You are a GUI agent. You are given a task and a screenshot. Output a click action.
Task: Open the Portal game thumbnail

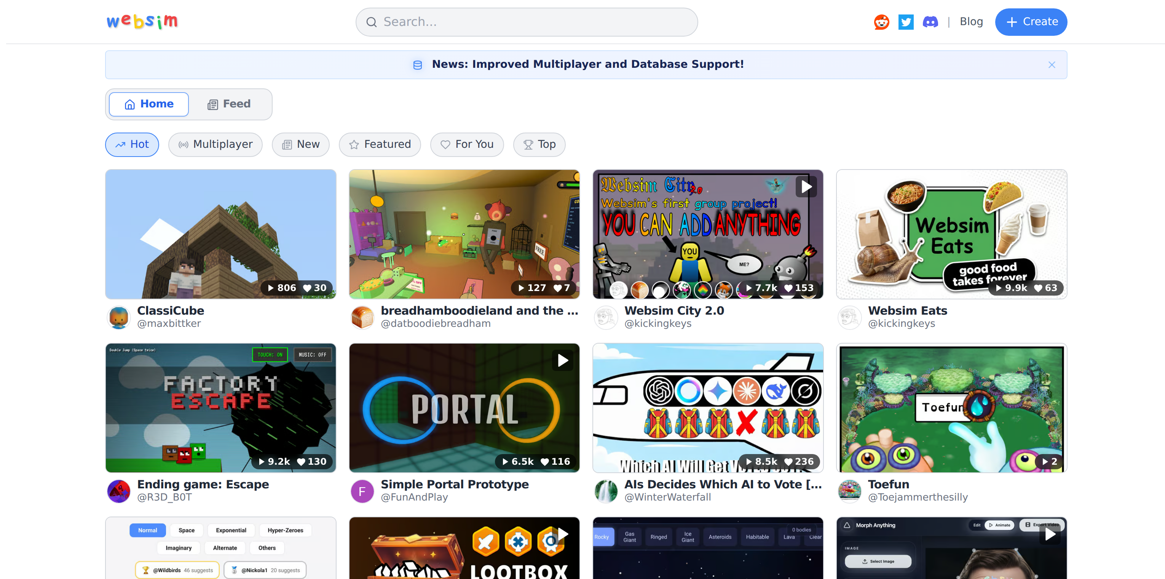[x=464, y=408]
